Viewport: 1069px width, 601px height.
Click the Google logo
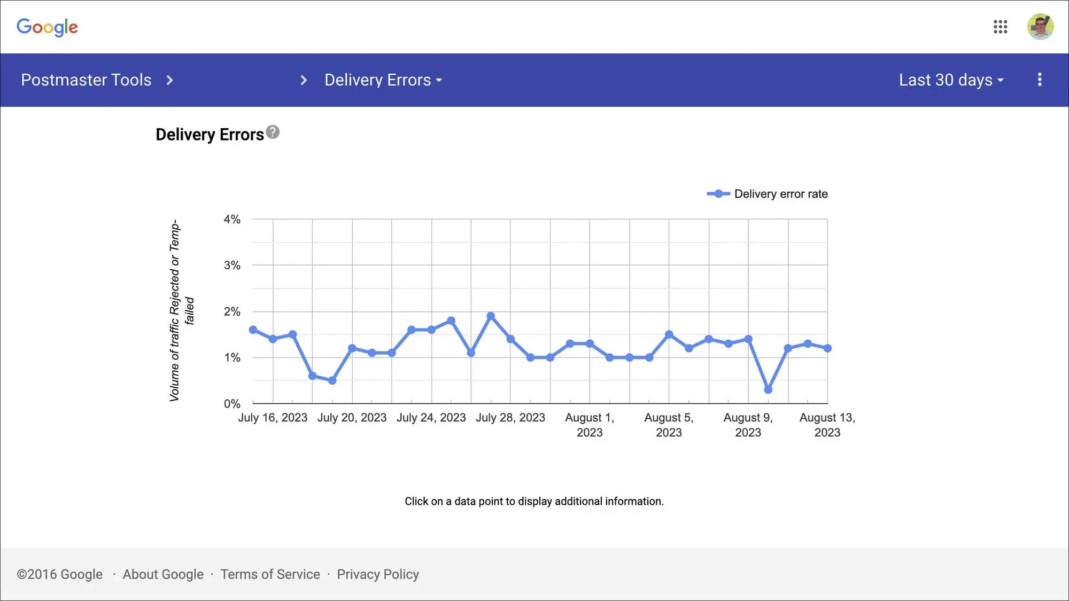point(47,27)
